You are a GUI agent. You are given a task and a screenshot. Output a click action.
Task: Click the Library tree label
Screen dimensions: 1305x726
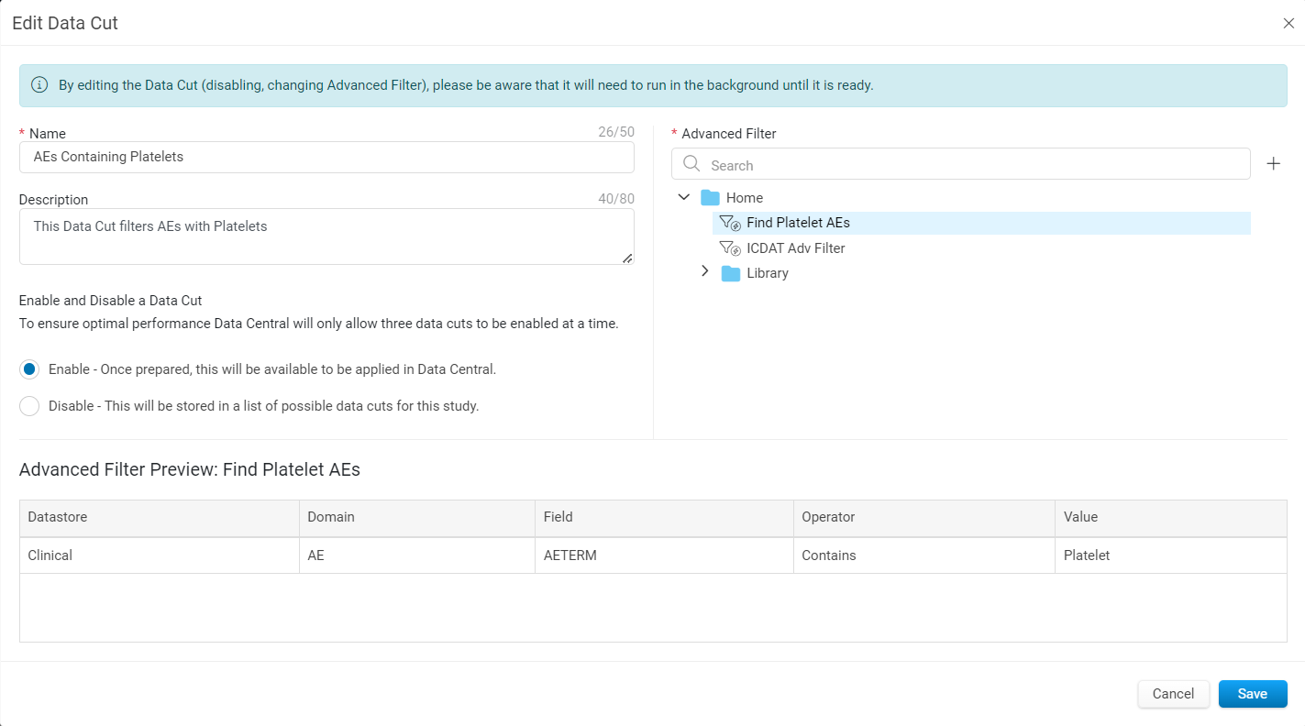coord(768,273)
